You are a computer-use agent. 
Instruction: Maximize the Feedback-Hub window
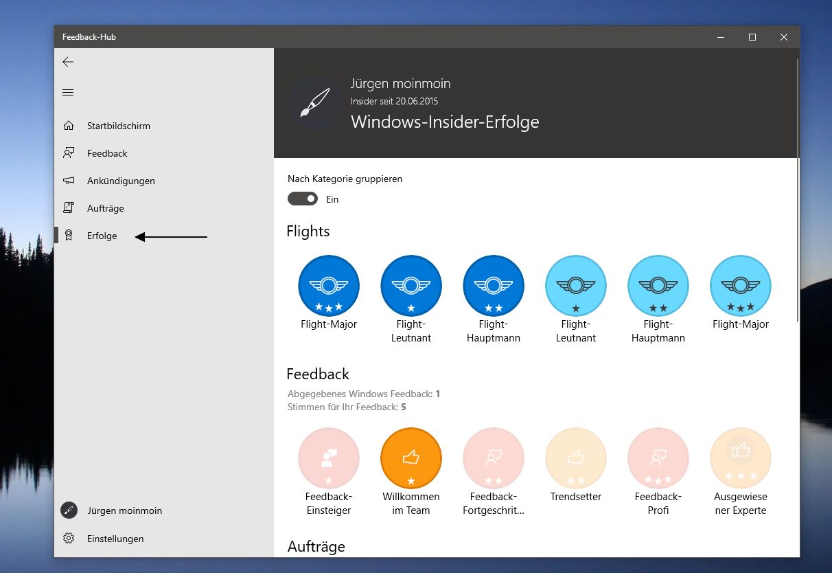pos(752,37)
